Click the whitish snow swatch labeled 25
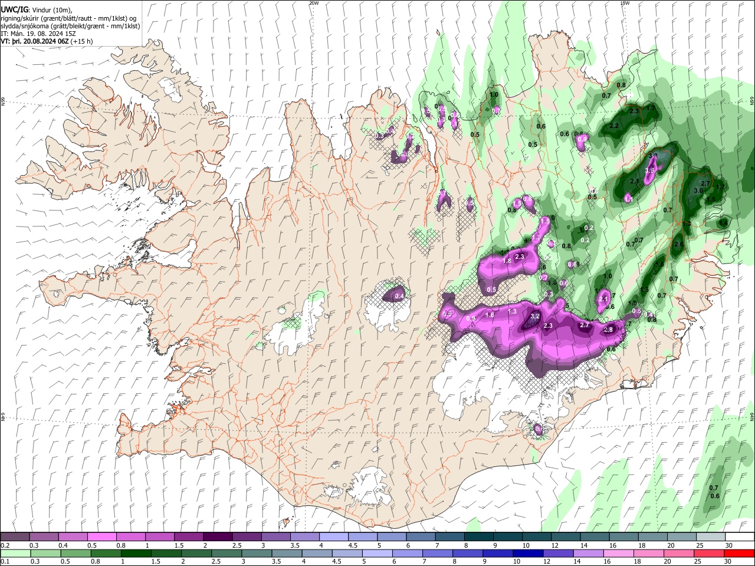 coord(710,537)
